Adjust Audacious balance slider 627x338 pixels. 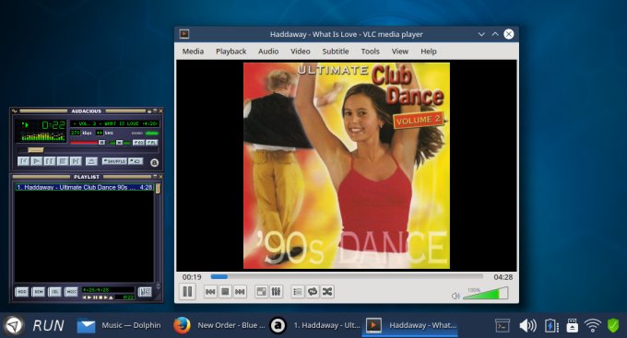pyautogui.click(x=119, y=143)
